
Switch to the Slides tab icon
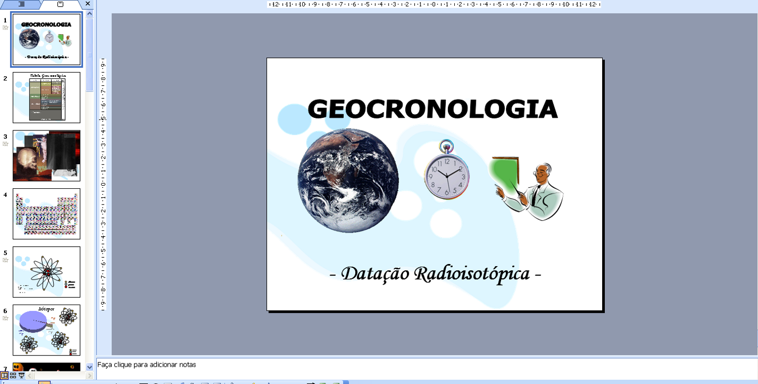tap(60, 4)
